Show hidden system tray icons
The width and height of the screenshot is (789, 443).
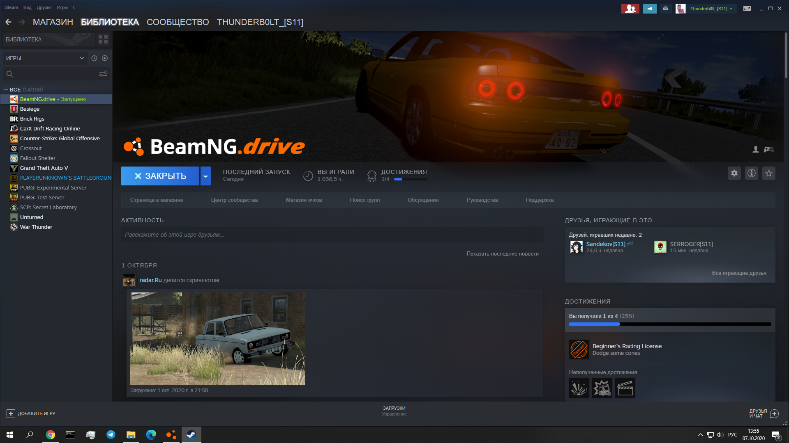pos(700,435)
